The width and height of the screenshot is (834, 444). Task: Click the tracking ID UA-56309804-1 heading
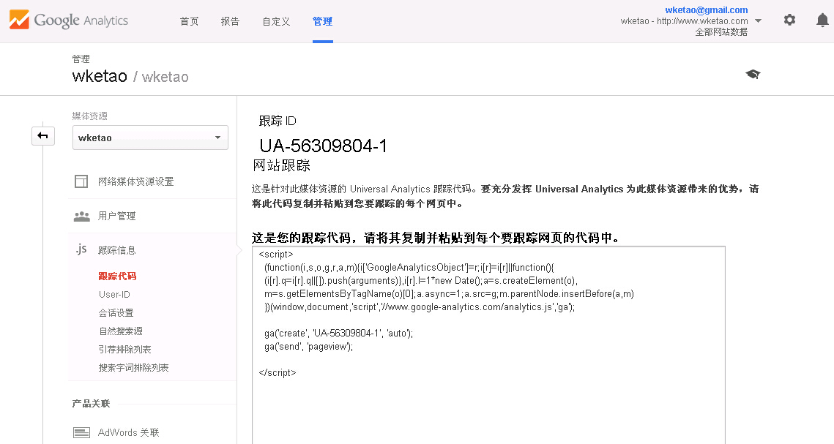[324, 146]
